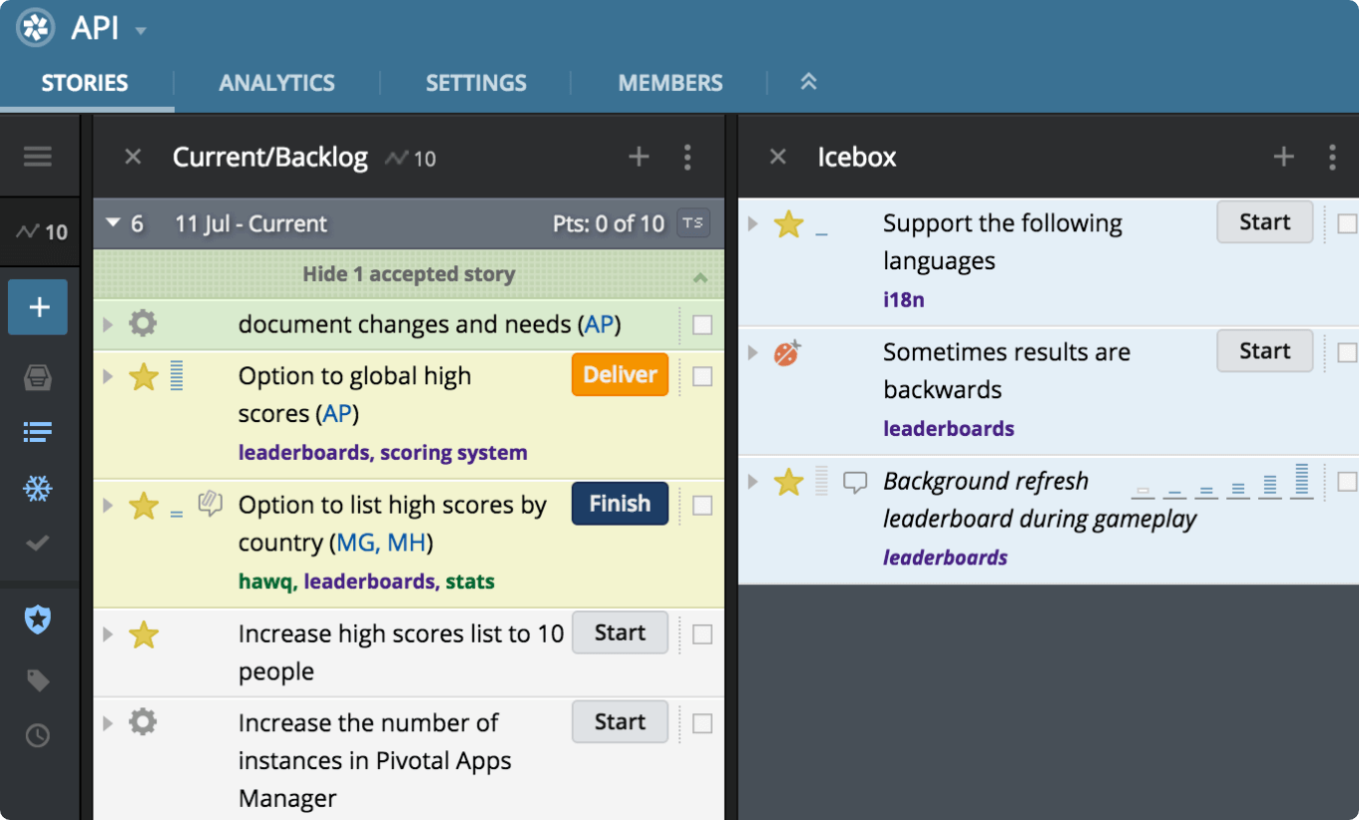Go to the SETTINGS tab

click(476, 83)
